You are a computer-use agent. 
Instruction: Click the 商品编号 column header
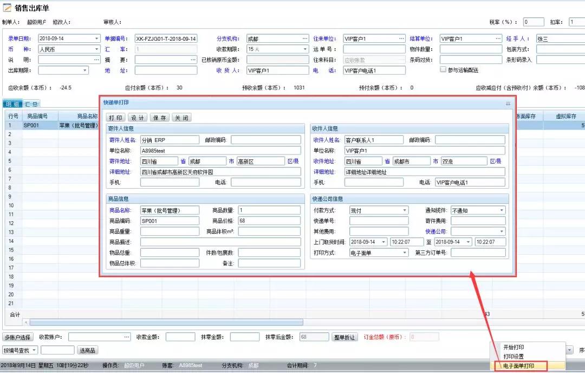[37, 116]
